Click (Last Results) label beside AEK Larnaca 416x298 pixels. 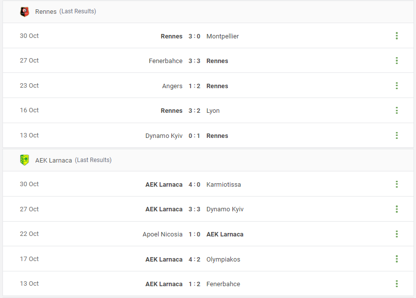click(93, 160)
